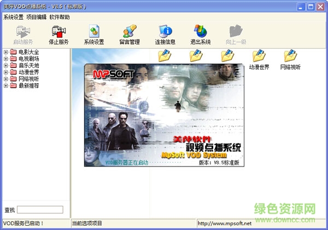Image resolution: width=328 pixels, height=230 pixels.
Task: Click the greyed 启动服务 start service icon
Action: pyautogui.click(x=23, y=32)
